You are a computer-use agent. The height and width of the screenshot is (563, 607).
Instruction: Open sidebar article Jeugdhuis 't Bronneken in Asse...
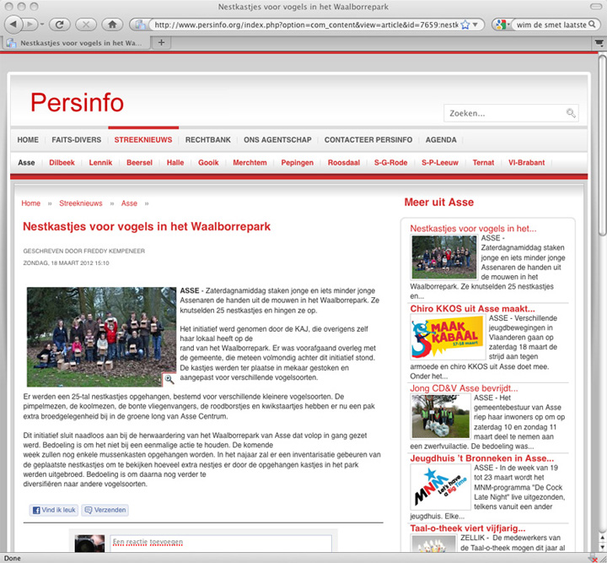coord(482,458)
